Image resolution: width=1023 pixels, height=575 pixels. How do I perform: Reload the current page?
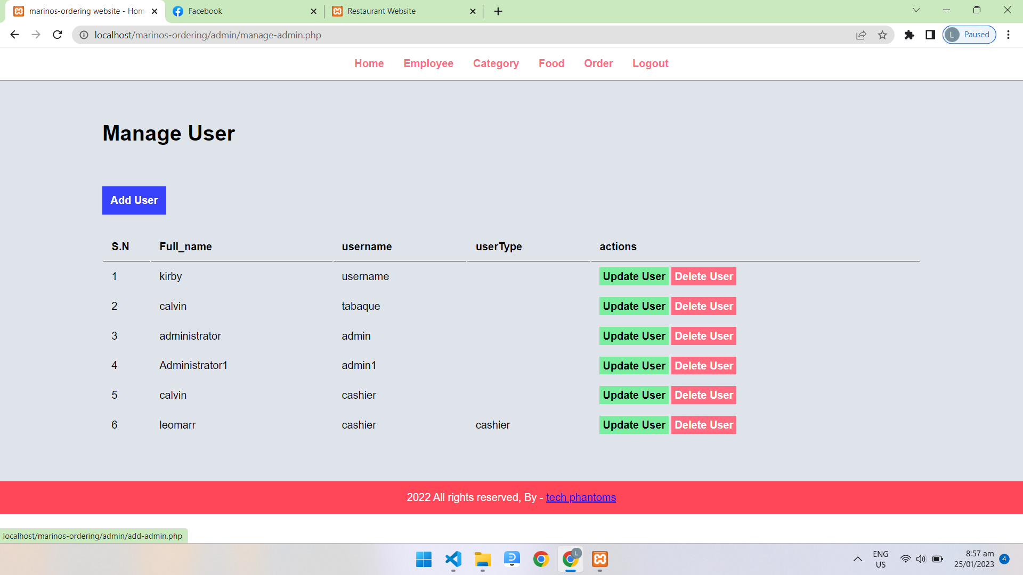point(58,35)
